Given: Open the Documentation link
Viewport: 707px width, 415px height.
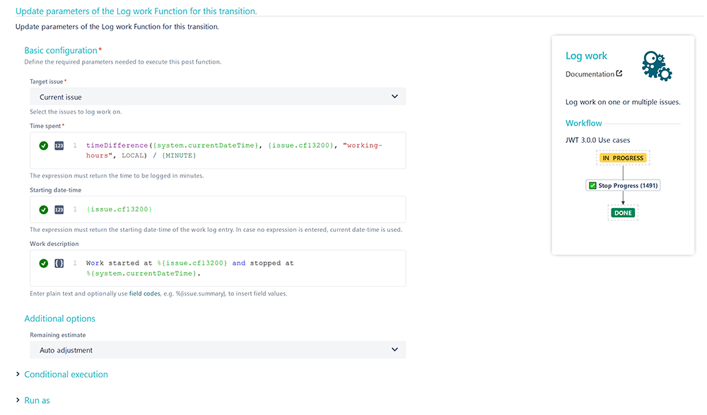Looking at the screenshot, I should pyautogui.click(x=590, y=74).
